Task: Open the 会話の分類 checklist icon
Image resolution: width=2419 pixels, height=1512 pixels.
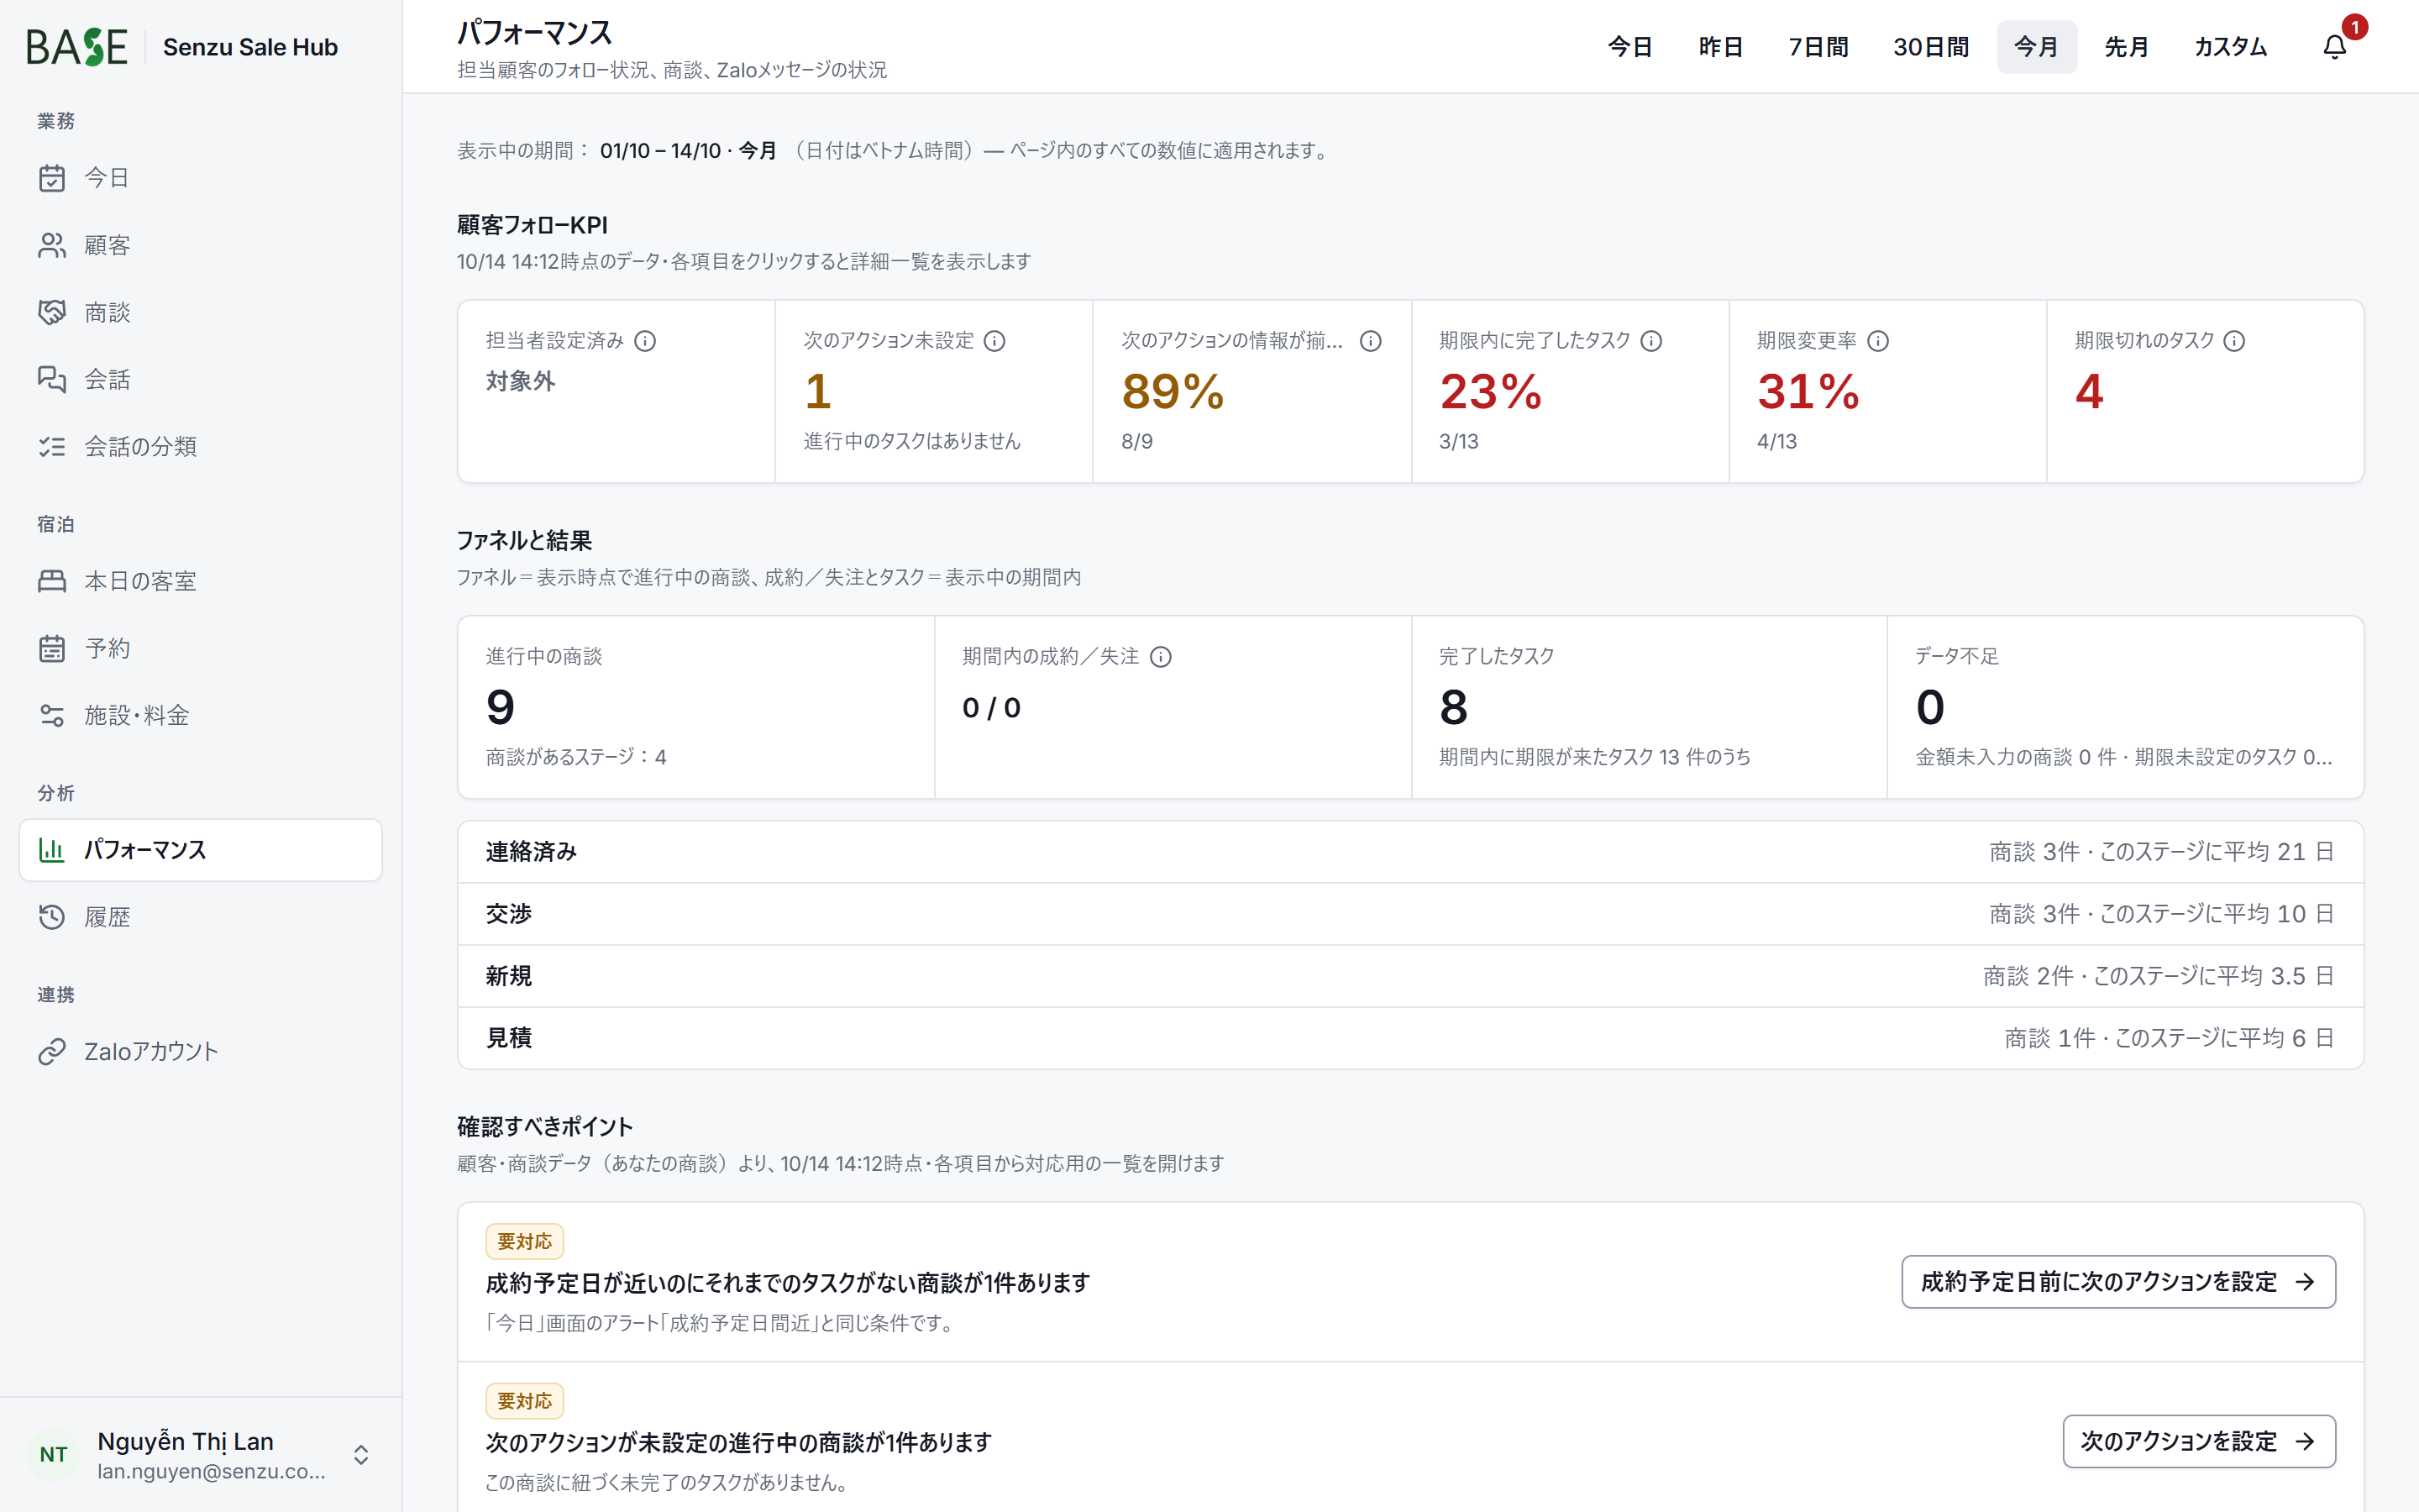Action: 52,446
